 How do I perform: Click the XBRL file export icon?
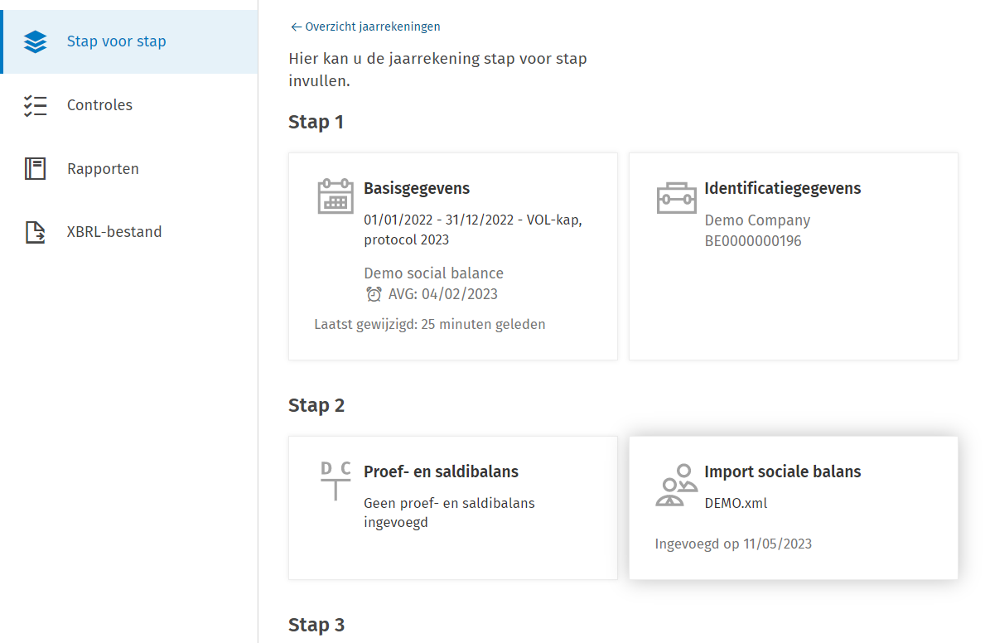(36, 233)
